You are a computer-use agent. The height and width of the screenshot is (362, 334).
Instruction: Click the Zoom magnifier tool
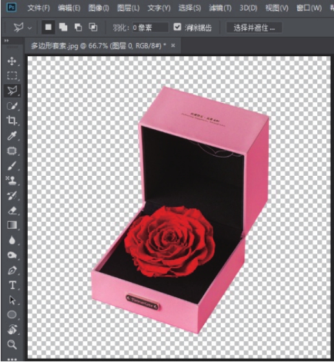pos(12,345)
